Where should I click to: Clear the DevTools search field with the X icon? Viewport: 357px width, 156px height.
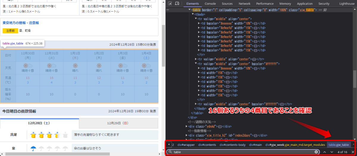pyautogui.click(x=316, y=152)
